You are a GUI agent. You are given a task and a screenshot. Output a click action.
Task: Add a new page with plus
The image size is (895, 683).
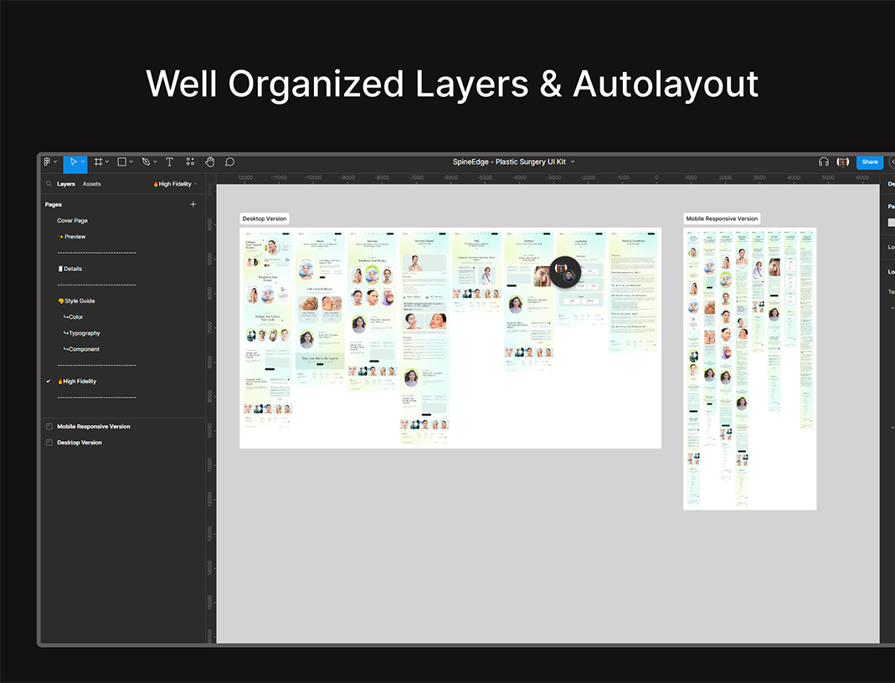[193, 204]
